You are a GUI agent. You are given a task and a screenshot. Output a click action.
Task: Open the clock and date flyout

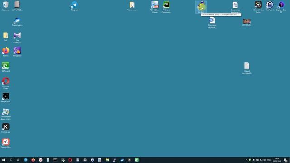tap(277, 160)
